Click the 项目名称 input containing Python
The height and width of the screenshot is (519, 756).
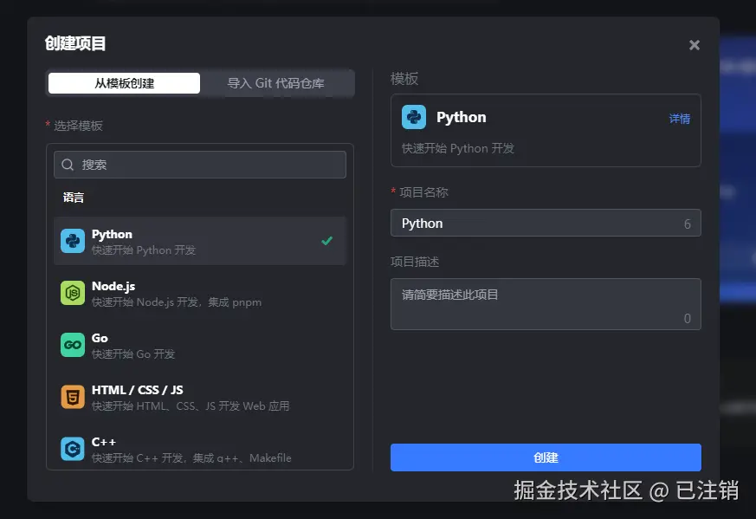(546, 223)
